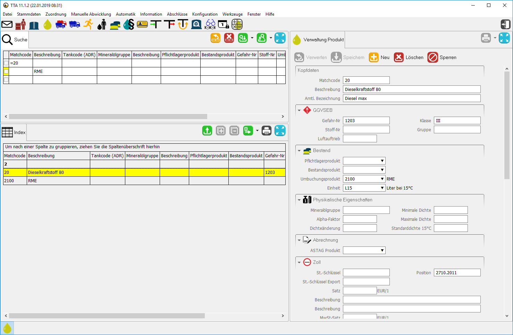Click the green upload icon in Index panel
Viewport: 513px width, 335px height.
(x=207, y=131)
